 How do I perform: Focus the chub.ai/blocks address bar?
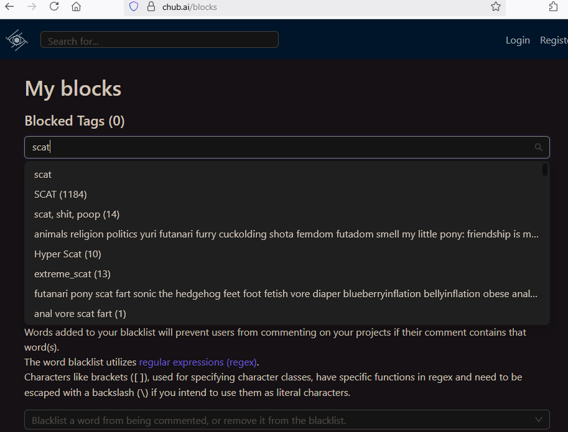tap(314, 7)
